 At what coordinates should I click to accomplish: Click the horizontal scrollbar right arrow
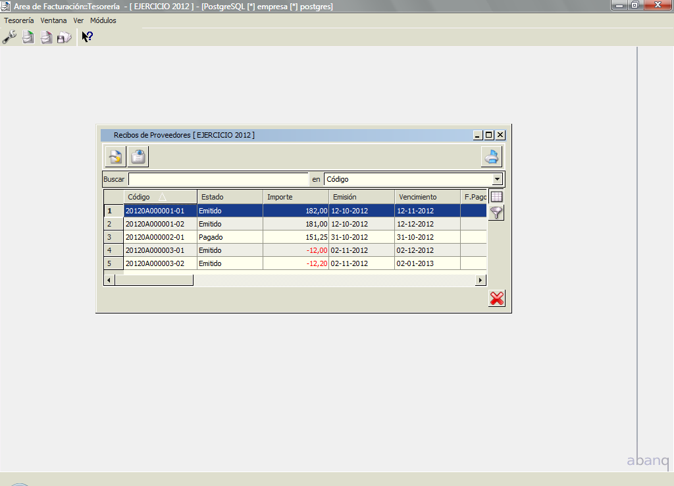point(480,280)
